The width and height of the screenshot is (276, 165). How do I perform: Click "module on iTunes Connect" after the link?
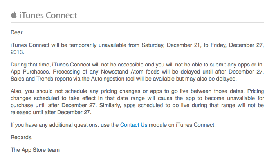(182, 125)
